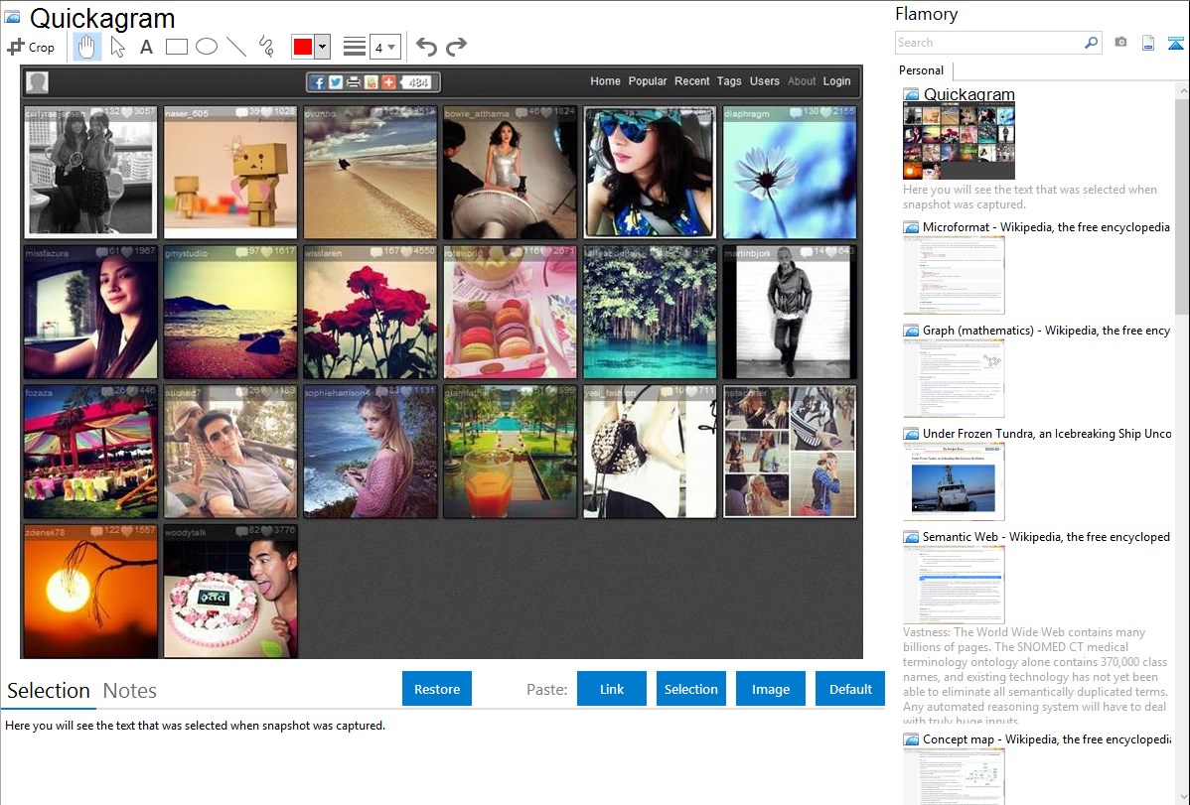1190x805 pixels.
Task: Redo the last annotation
Action: [456, 47]
